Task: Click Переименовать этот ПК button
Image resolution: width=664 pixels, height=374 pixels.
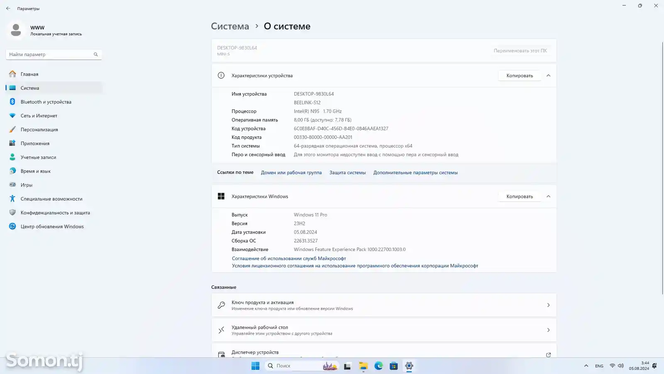Action: tap(520, 51)
